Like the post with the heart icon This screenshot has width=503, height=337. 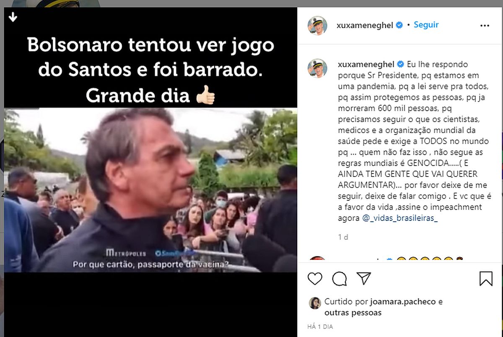pyautogui.click(x=315, y=279)
